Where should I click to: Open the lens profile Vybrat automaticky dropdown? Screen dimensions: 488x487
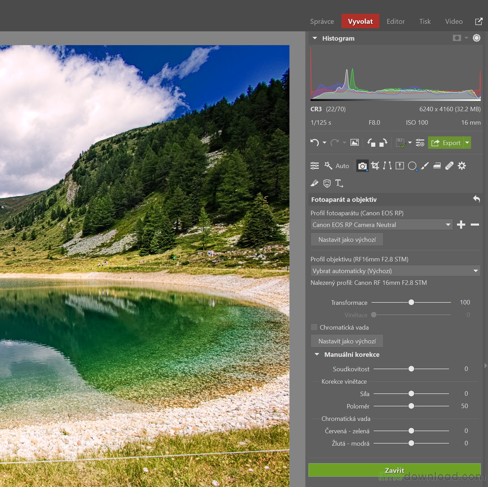point(395,271)
